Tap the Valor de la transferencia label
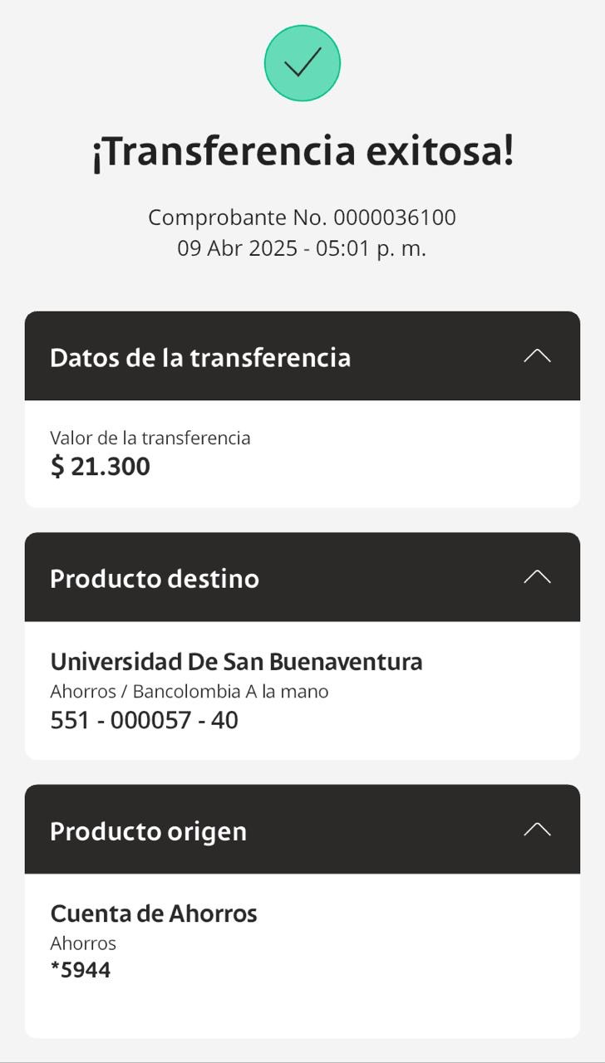 click(150, 438)
